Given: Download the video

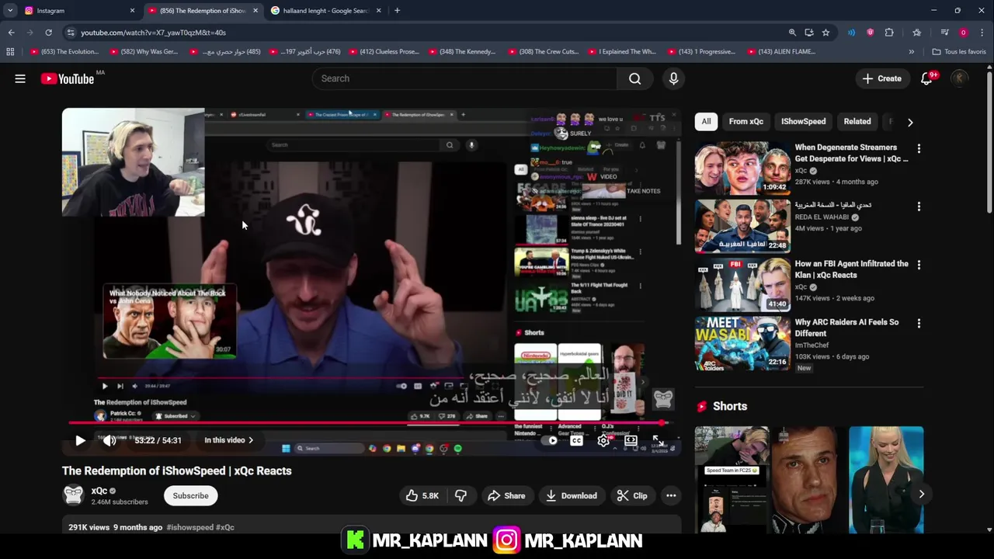Looking at the screenshot, I should [x=571, y=496].
